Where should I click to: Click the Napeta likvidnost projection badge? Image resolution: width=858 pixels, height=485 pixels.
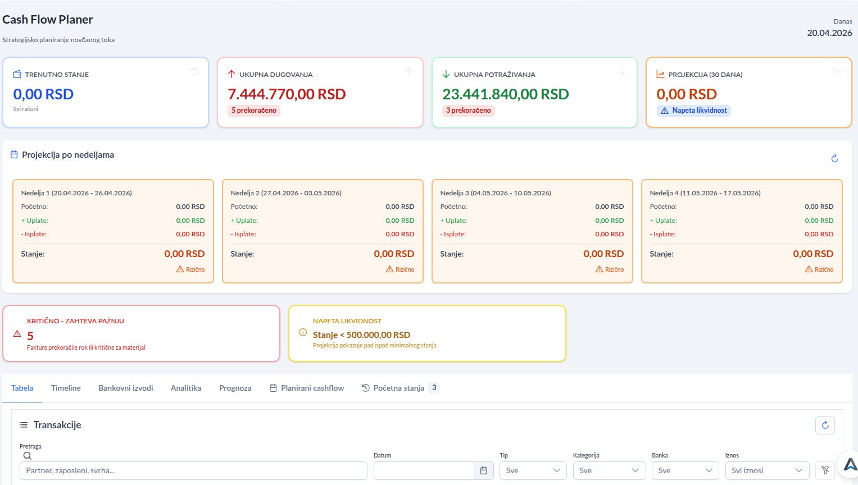coord(694,111)
